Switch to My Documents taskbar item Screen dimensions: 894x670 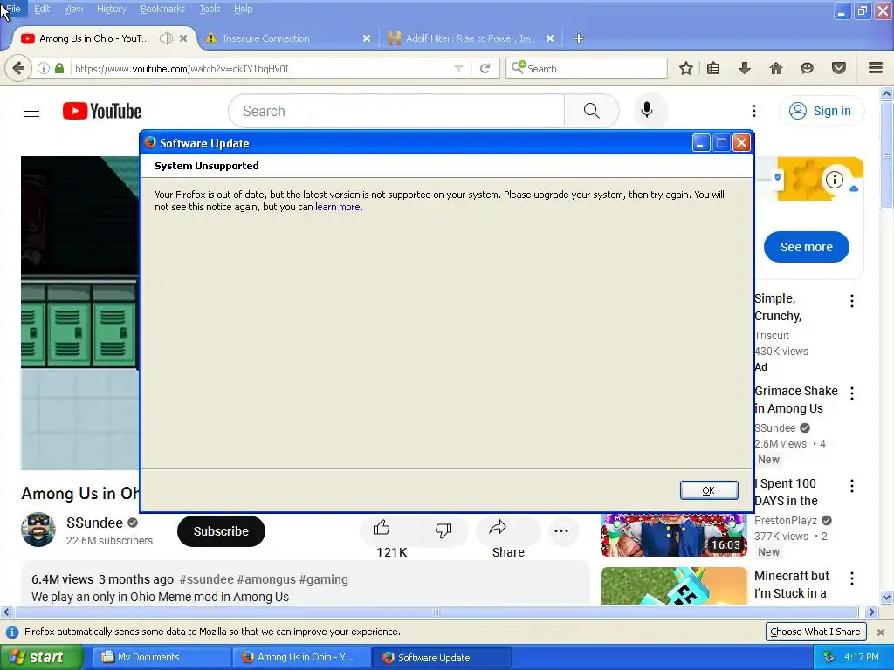tap(162, 657)
